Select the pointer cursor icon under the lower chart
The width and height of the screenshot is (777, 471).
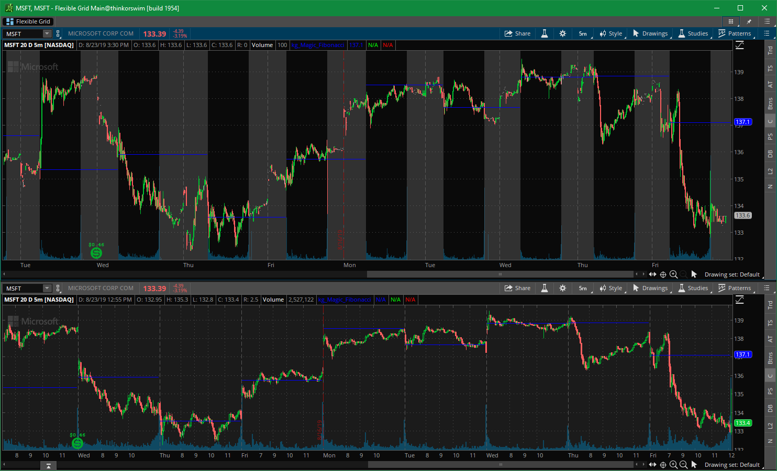pyautogui.click(x=694, y=465)
